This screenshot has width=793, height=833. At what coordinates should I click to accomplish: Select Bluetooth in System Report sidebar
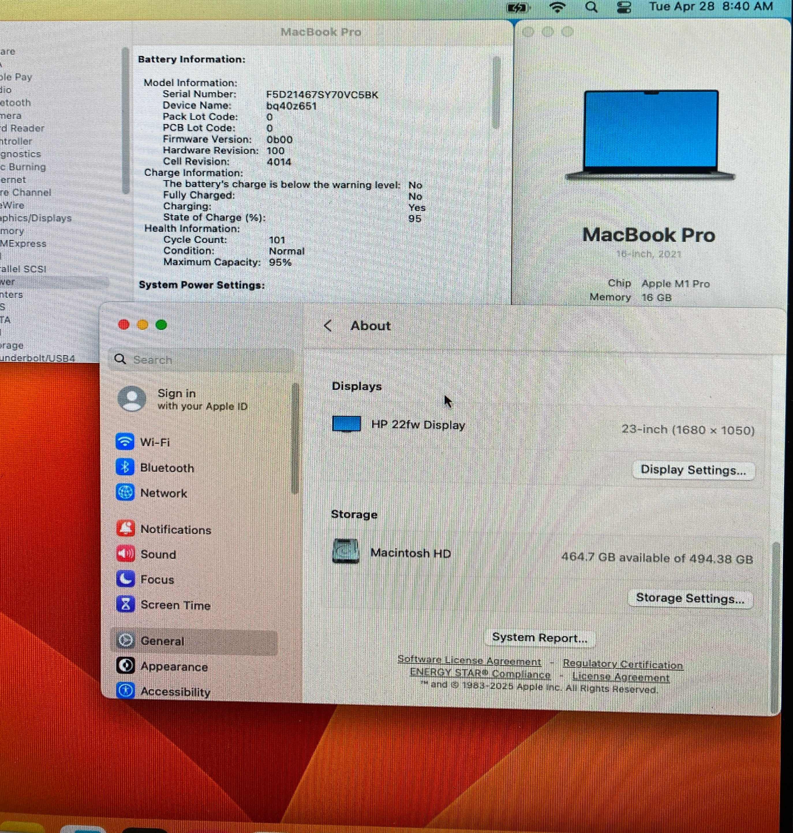coord(15,102)
